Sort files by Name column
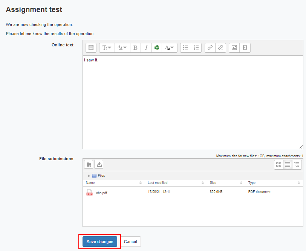 [x=90, y=183]
